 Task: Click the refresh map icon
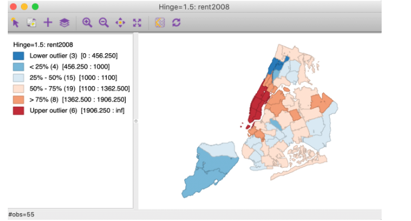(176, 23)
